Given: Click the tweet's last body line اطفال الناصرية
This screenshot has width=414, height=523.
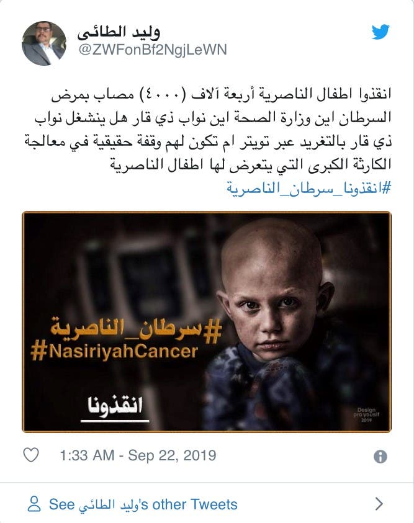Looking at the screenshot, I should (251, 165).
